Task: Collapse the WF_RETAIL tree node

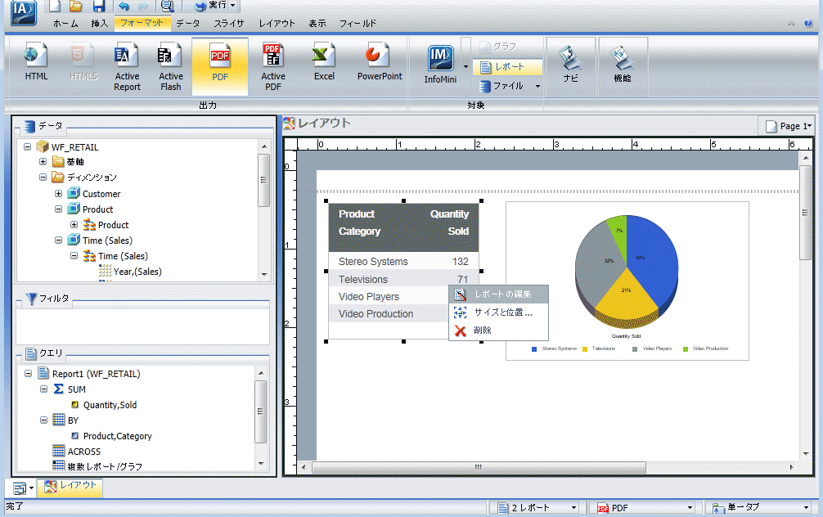Action: [28, 147]
